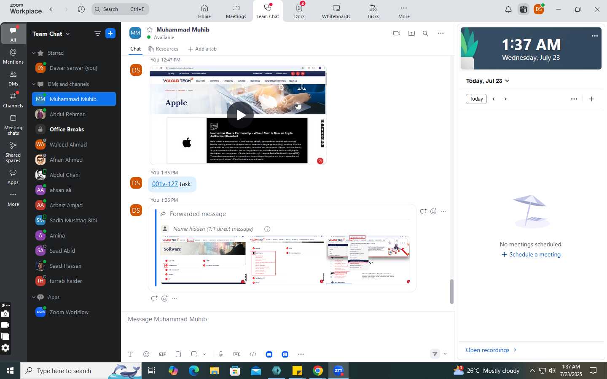Viewport: 607px width, 379px height.
Task: Open the 001v-127 link in message
Action: 165,184
